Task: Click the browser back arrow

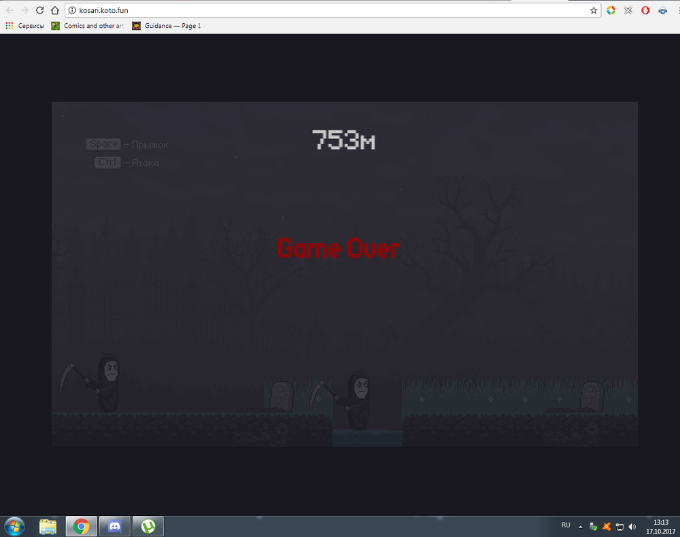Action: click(10, 10)
